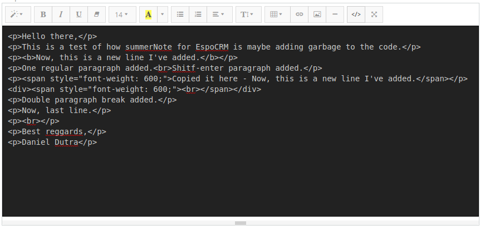Insert a horizontal rule line
Image resolution: width=485 pixels, height=230 pixels.
coord(334,14)
